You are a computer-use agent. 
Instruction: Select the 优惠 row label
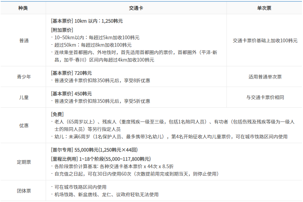pyautogui.click(x=24, y=126)
